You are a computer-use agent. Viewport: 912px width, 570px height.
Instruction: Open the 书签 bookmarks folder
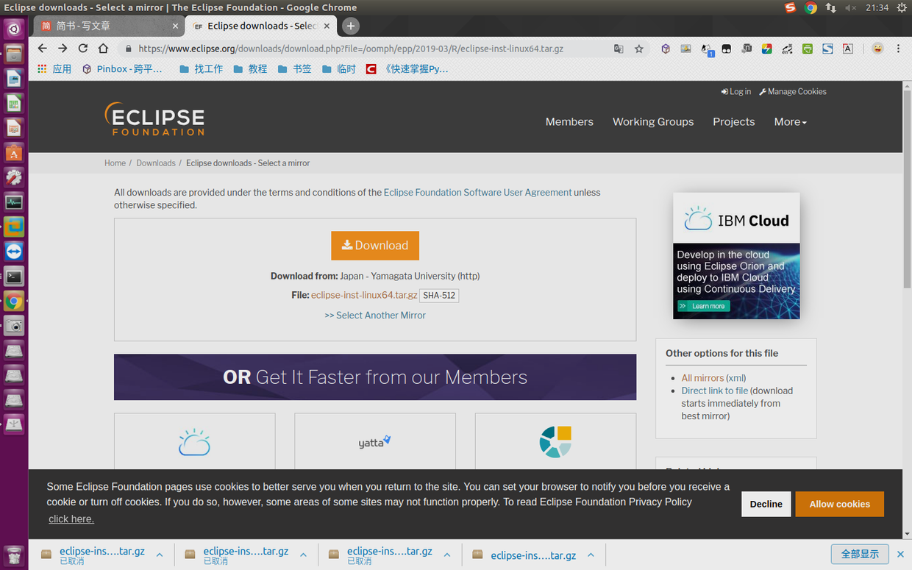pyautogui.click(x=295, y=69)
